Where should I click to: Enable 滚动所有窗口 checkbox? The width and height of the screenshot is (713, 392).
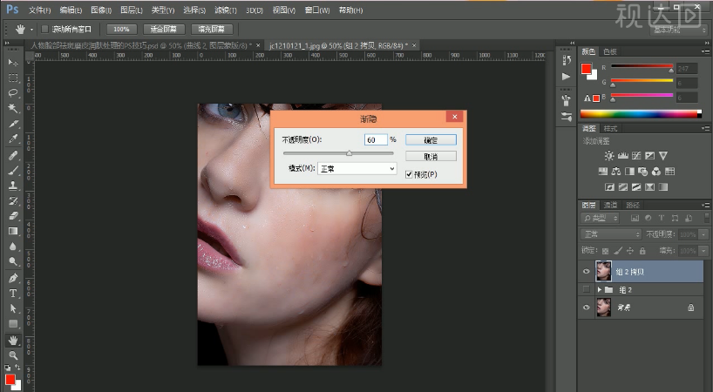(x=44, y=29)
